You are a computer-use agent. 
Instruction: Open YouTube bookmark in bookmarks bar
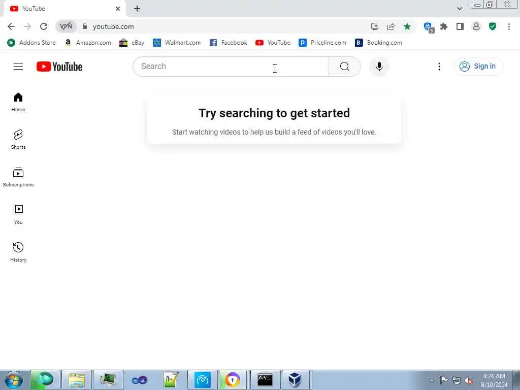[273, 43]
